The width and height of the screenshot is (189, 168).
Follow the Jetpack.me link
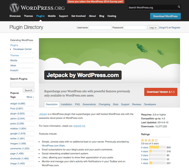tap(79, 126)
